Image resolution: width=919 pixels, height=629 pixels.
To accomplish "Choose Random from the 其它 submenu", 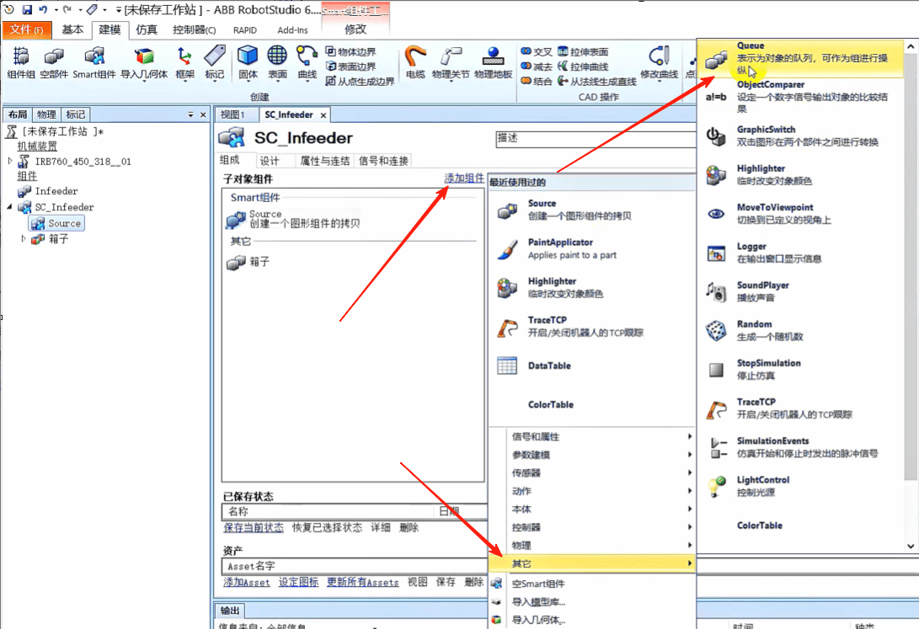I will [x=800, y=330].
